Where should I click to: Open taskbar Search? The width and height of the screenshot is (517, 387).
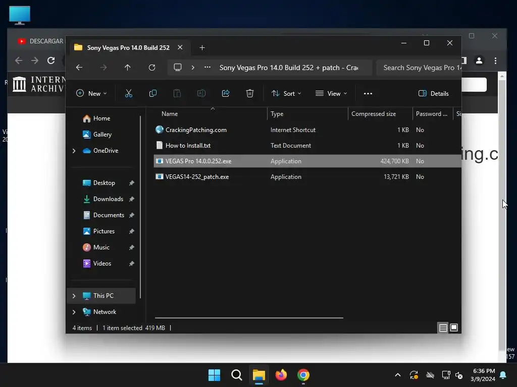coord(236,375)
